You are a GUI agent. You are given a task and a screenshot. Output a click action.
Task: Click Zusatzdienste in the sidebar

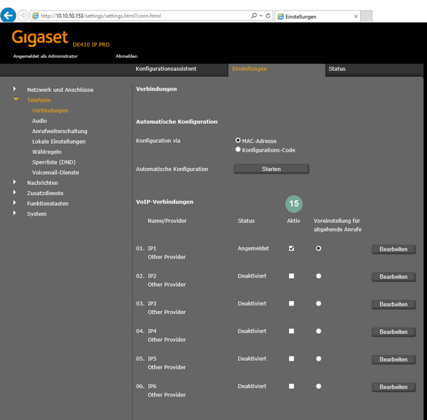[45, 193]
